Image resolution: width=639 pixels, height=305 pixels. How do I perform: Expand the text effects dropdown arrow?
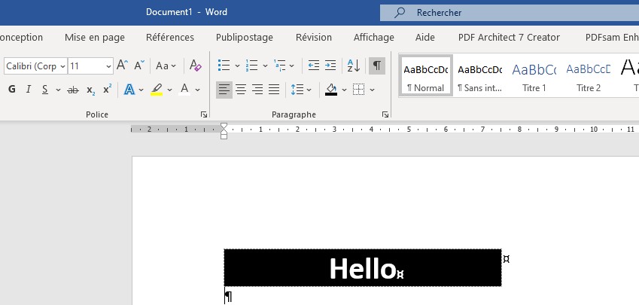point(141,90)
